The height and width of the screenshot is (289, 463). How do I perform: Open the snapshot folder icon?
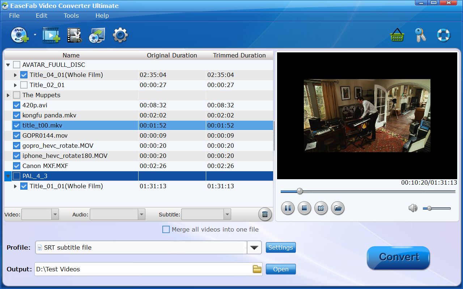coord(337,208)
